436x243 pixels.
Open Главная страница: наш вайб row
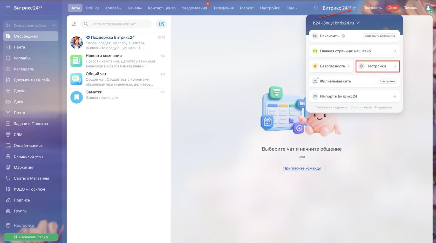click(x=354, y=51)
